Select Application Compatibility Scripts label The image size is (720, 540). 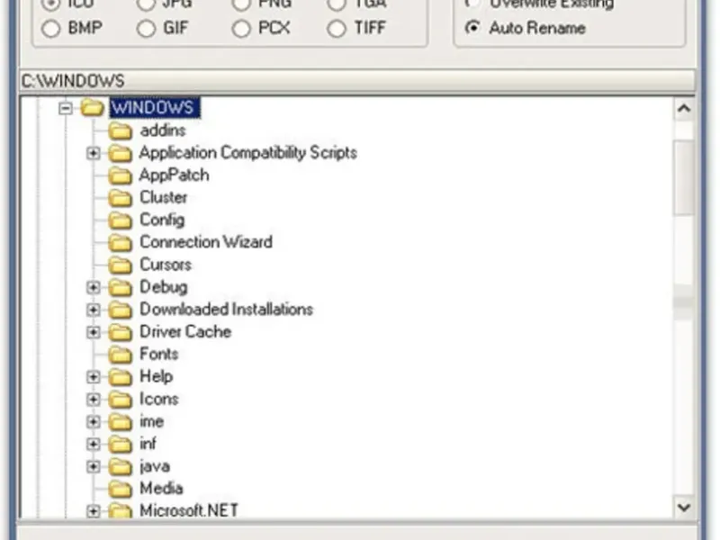(248, 153)
